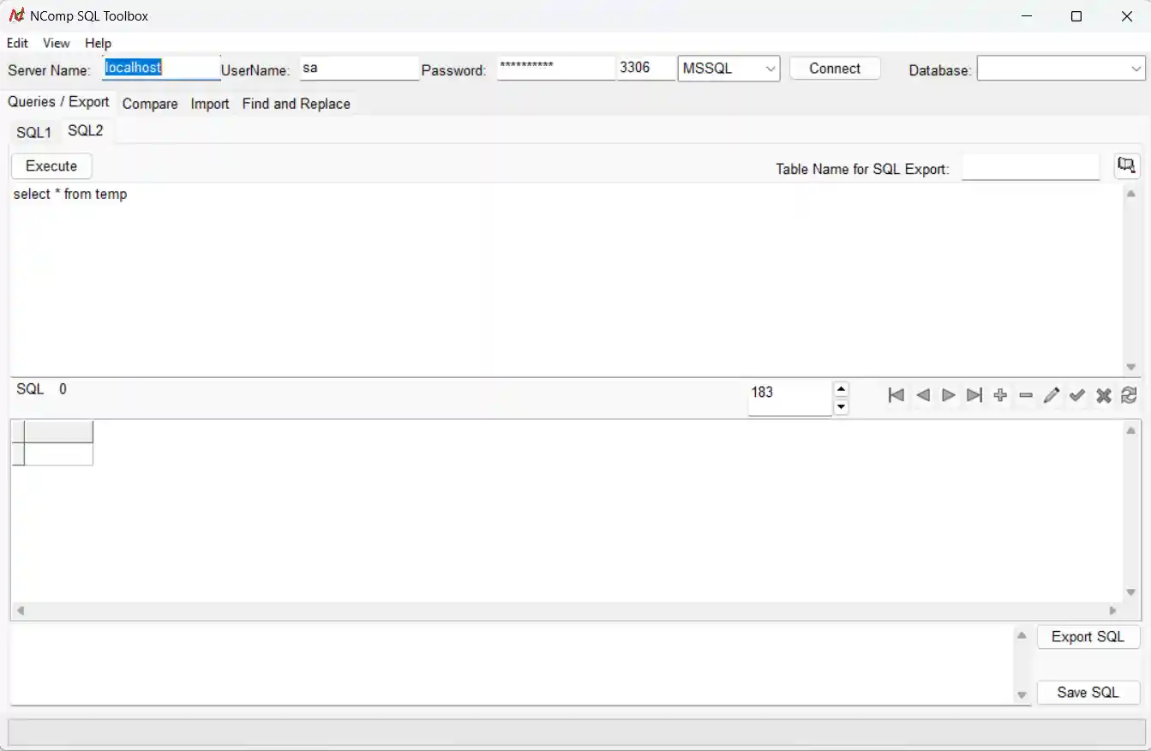This screenshot has width=1151, height=751.
Task: Open the table browser icon beside Table Name
Action: pyautogui.click(x=1126, y=165)
